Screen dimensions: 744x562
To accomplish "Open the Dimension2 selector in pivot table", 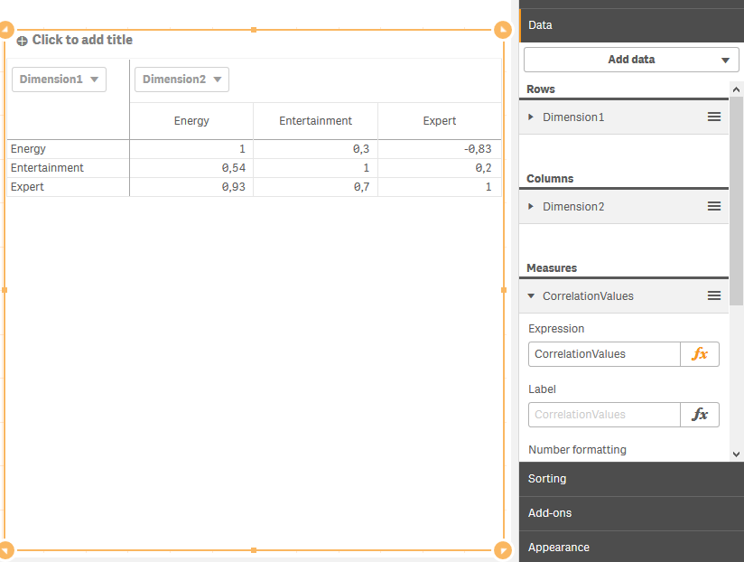I will click(181, 80).
